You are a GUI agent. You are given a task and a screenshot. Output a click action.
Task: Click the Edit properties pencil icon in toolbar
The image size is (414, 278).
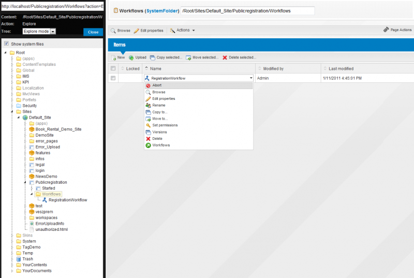pyautogui.click(x=136, y=31)
